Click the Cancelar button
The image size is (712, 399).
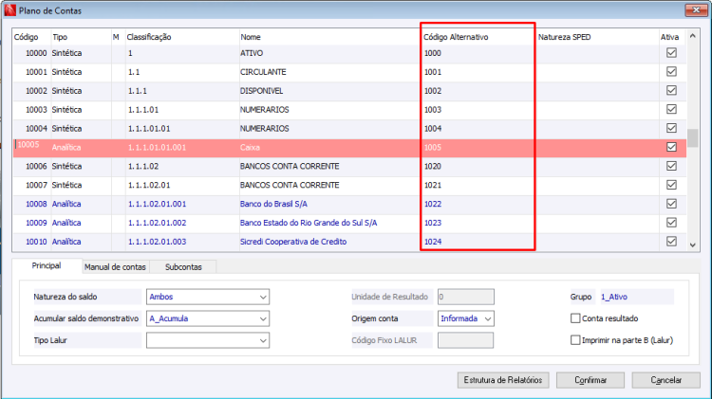(665, 380)
